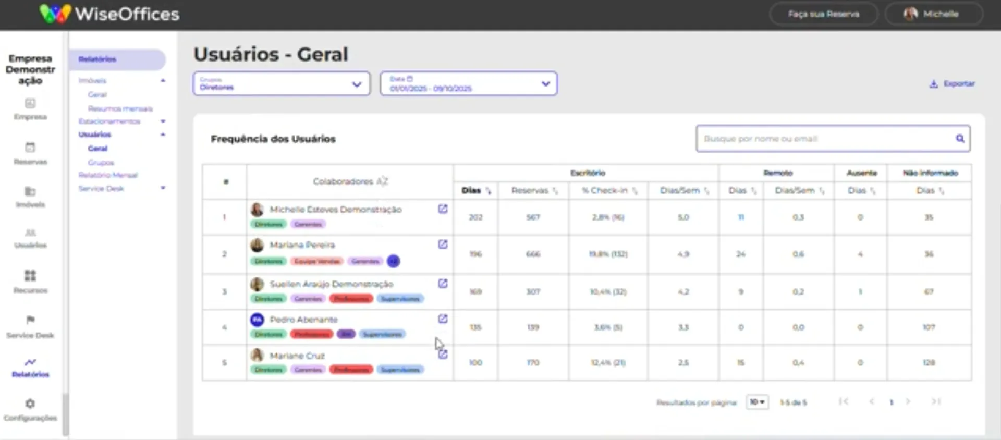Open Service Desk flag in sidebar

pos(30,326)
